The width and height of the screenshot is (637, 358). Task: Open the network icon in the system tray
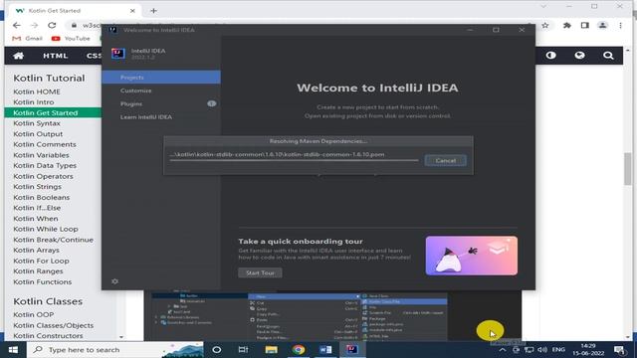(529, 349)
